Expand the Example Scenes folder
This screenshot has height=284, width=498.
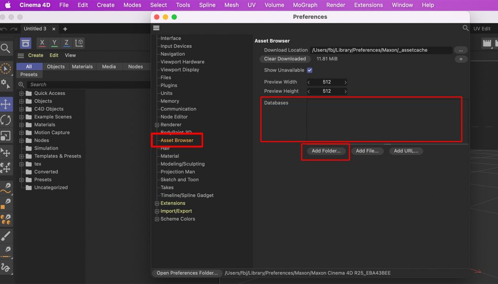tap(21, 117)
